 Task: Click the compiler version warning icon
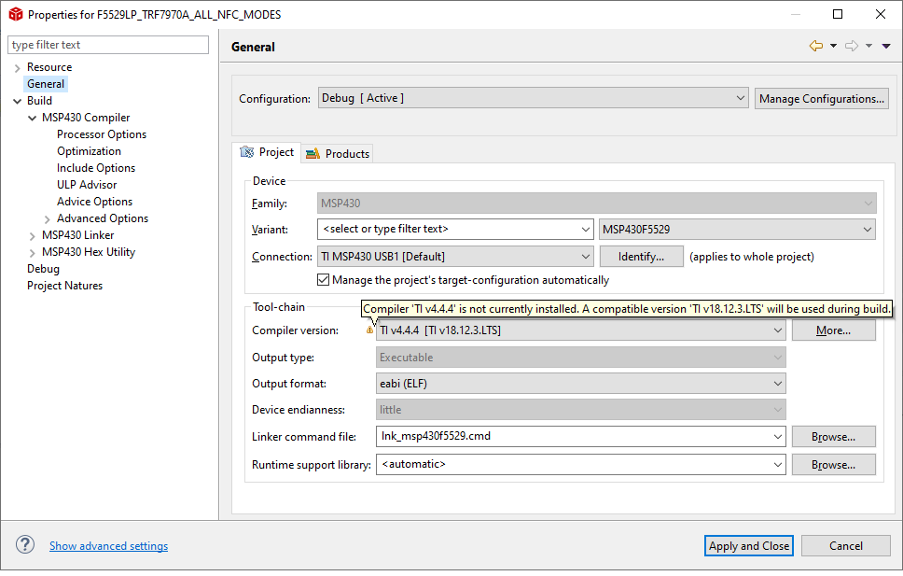[x=369, y=330]
